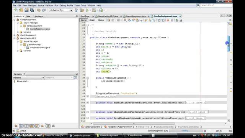Screen dimensions: 245x138
Task: Click the Debug Project icon
Action: click(x=94, y=10)
